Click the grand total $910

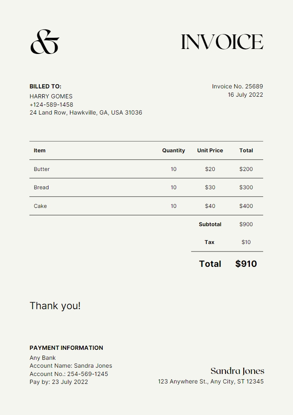point(246,264)
